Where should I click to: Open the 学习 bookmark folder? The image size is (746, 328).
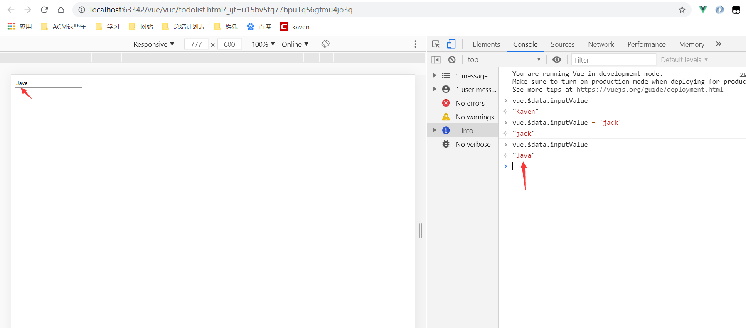107,27
